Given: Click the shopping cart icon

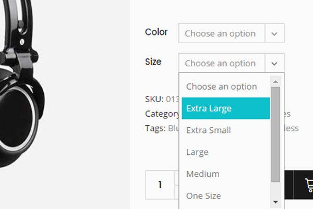Looking at the screenshot, I should coord(308,185).
